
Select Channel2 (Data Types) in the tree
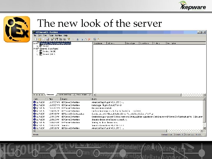click(49, 49)
